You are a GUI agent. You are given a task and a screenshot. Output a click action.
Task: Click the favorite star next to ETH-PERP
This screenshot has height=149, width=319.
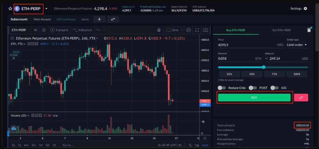[10, 9]
